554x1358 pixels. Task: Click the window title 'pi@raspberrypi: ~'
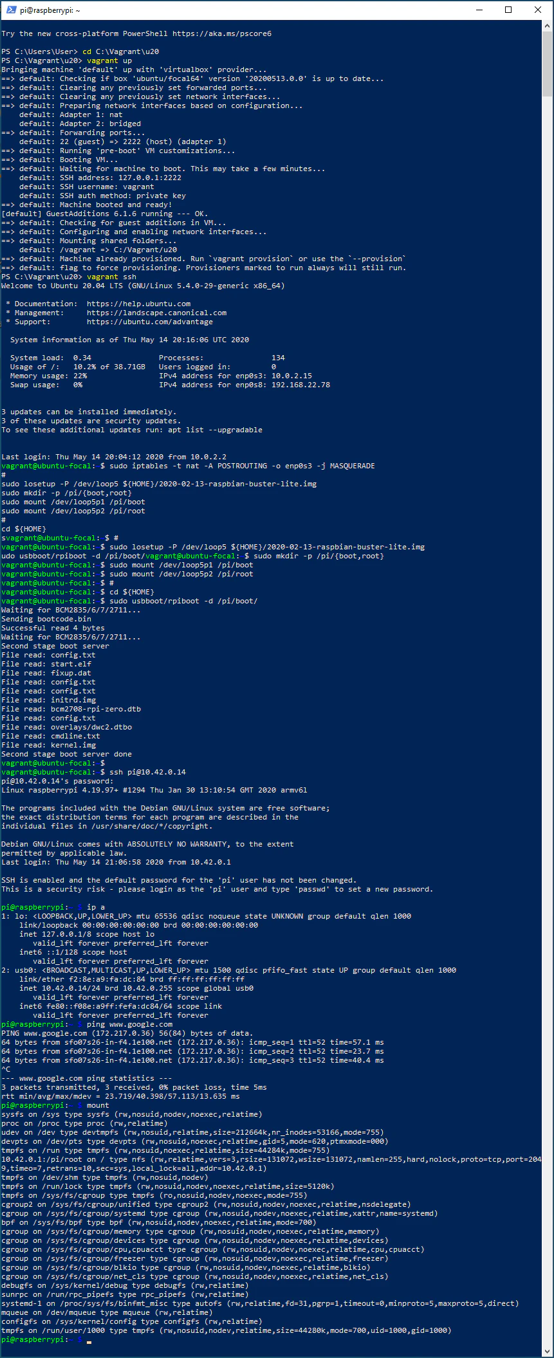(50, 10)
